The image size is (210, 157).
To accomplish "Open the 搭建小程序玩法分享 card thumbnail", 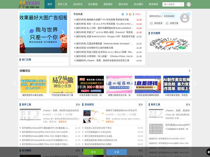I will [x=119, y=84].
